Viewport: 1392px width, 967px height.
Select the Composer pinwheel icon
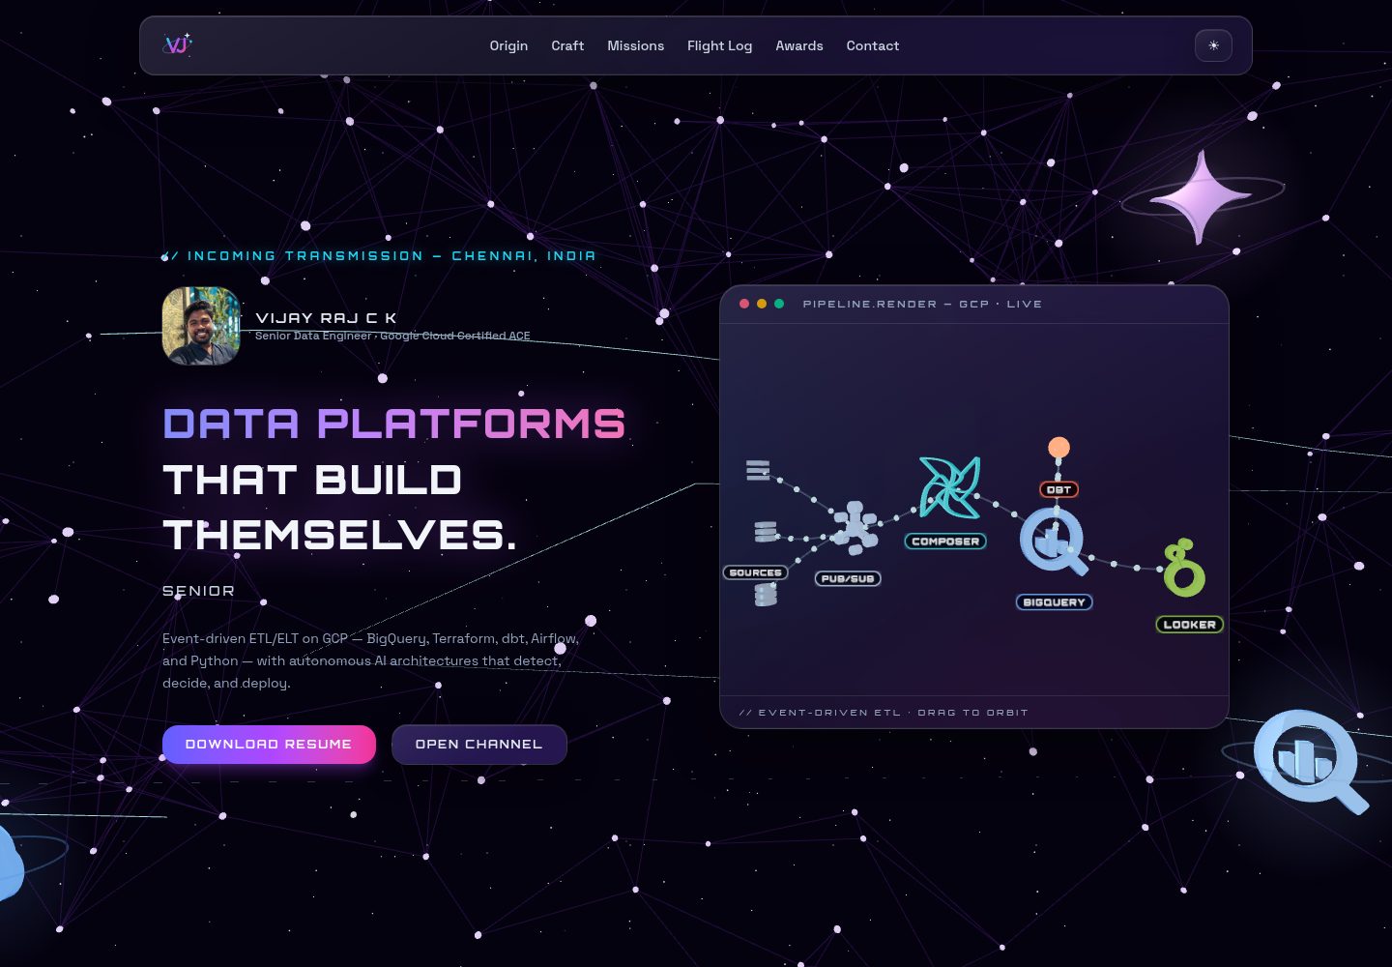(x=949, y=487)
